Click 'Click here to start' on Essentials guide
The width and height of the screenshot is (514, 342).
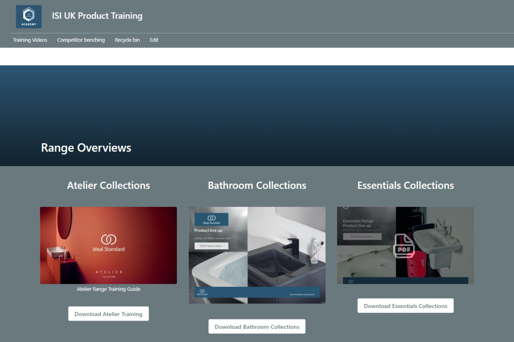point(362,236)
